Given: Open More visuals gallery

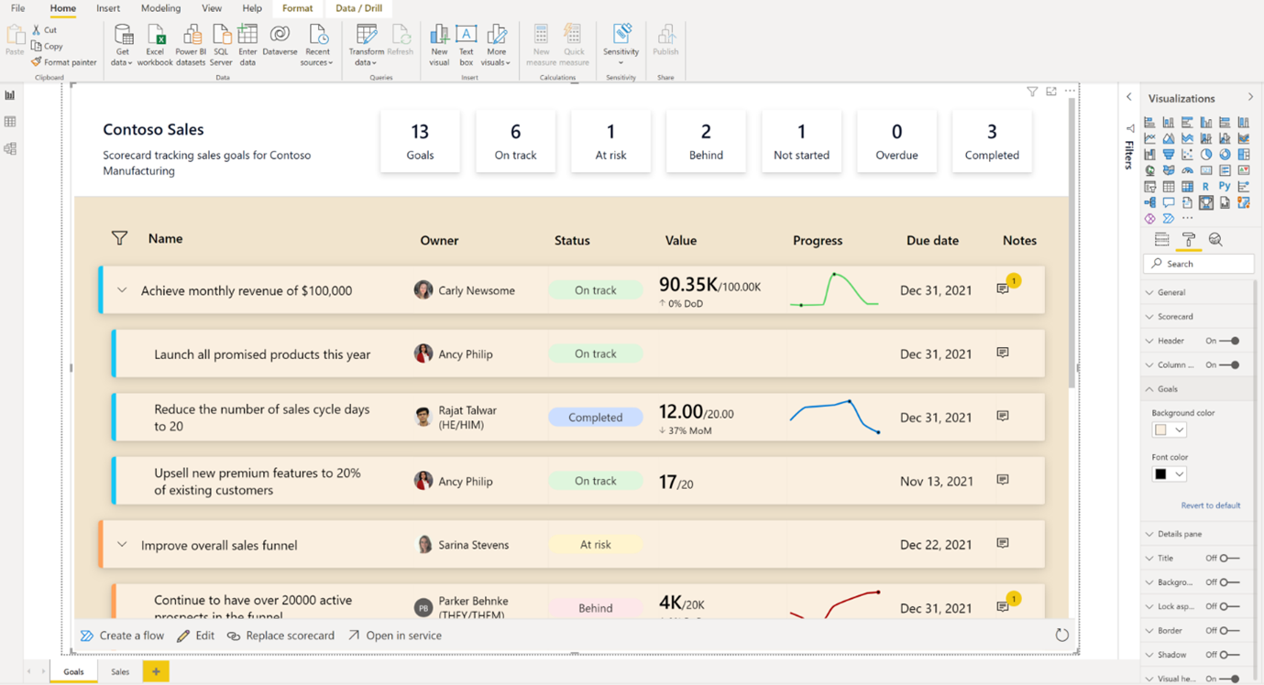Looking at the screenshot, I should click(x=496, y=45).
